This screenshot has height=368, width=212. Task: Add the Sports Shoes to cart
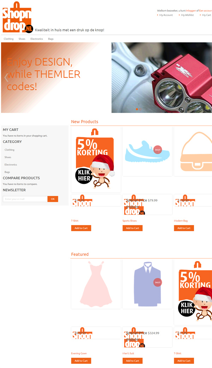coord(132,228)
